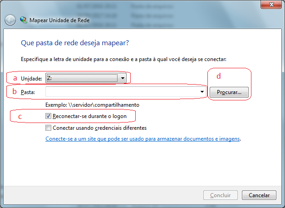This screenshot has width=285, height=208.
Task: Close the Mapear Unidade de Rede window
Action: coord(270,5)
